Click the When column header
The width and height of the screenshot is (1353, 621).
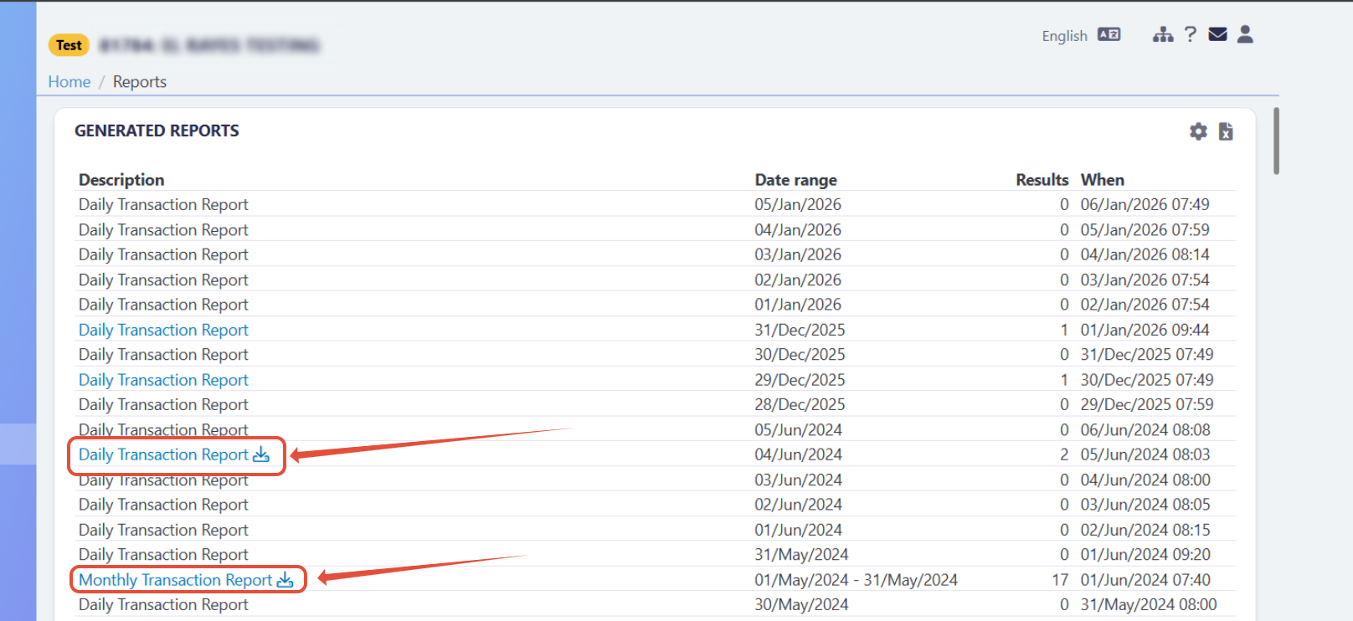click(x=1102, y=180)
